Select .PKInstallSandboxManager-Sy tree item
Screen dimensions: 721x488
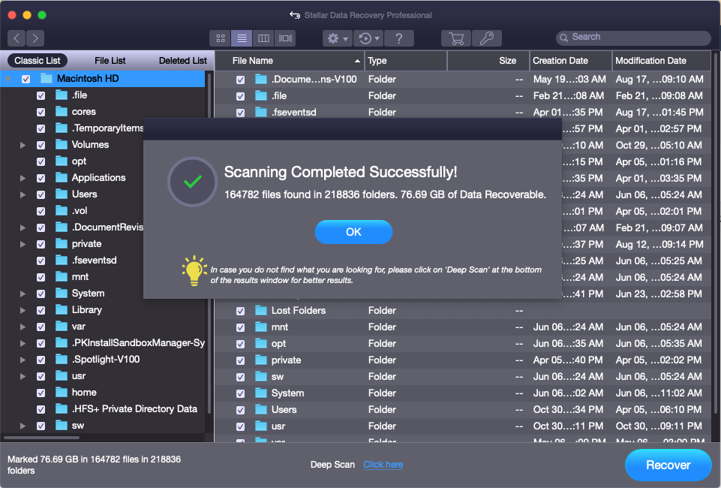click(138, 342)
